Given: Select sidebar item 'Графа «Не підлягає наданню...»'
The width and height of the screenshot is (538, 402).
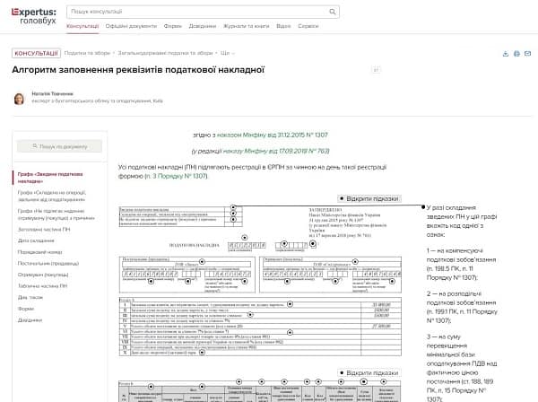Looking at the screenshot, I should [56, 214].
